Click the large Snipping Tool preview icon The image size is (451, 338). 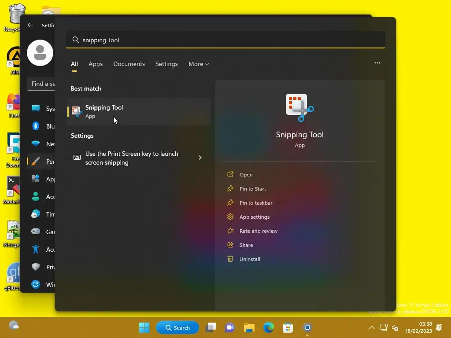coord(299,107)
